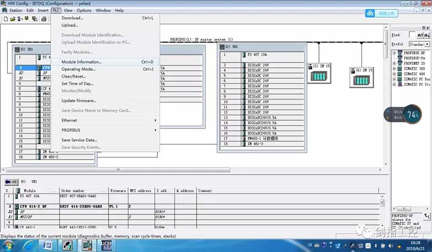Choose Download... from the PLC menu
This screenshot has width=432, height=252.
point(105,18)
